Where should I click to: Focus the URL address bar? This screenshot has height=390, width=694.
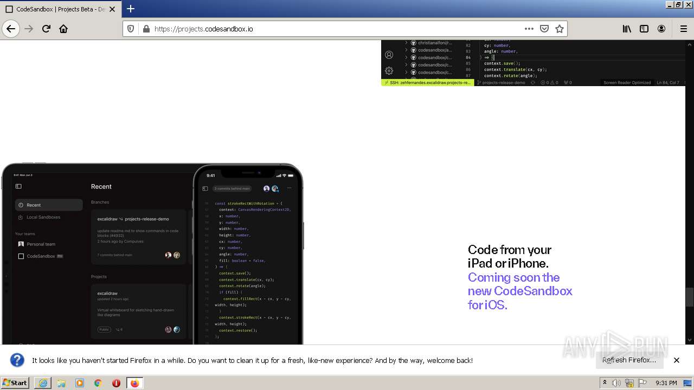click(336, 29)
